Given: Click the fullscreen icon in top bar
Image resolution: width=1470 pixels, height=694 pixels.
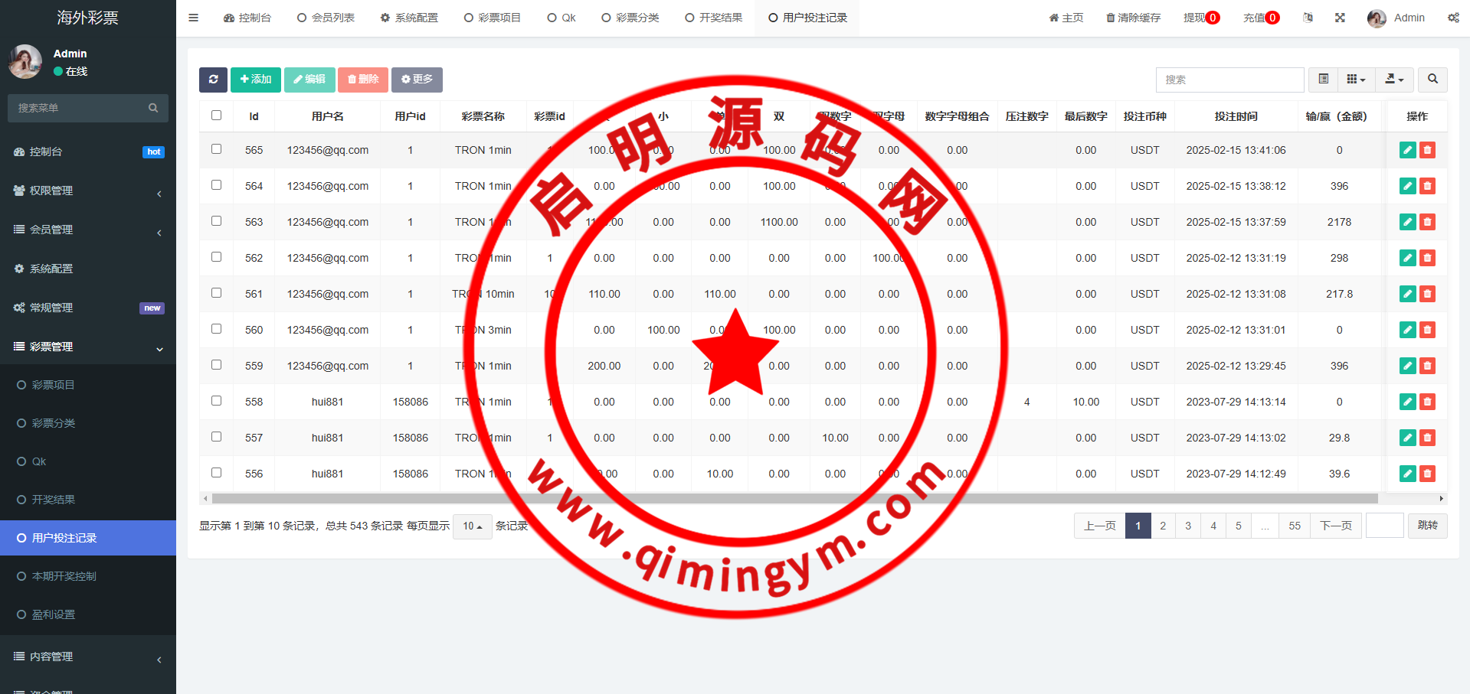Looking at the screenshot, I should tap(1340, 18).
